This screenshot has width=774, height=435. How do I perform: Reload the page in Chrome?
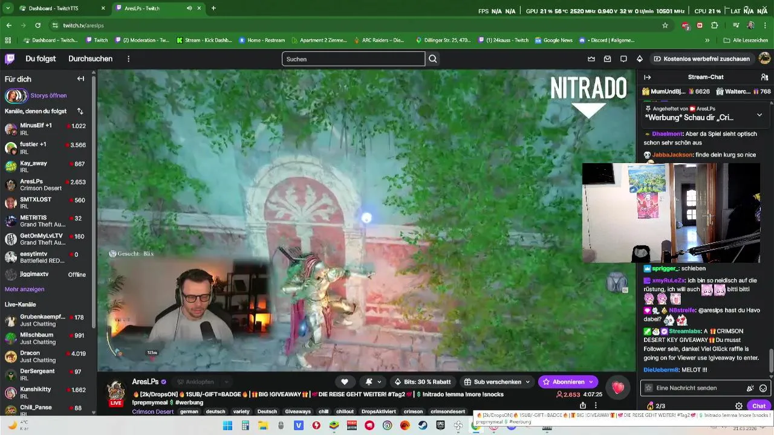38,25
